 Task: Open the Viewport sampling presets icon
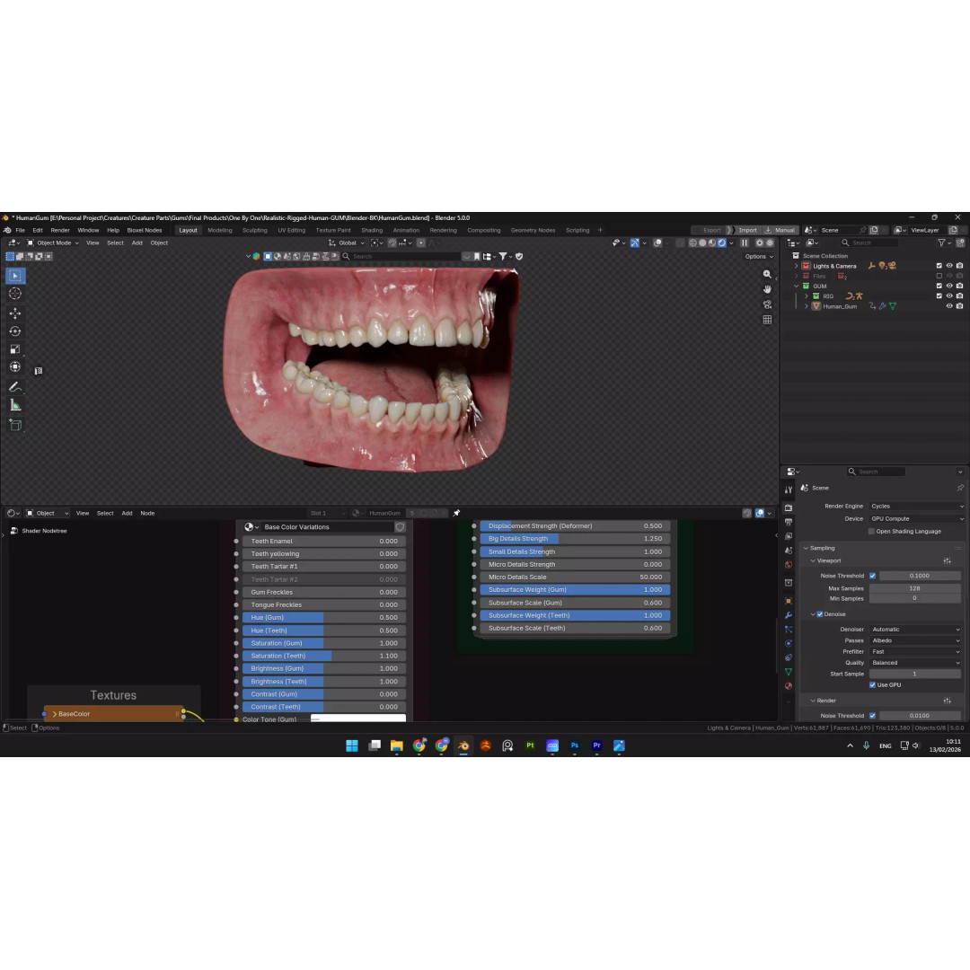coord(948,561)
